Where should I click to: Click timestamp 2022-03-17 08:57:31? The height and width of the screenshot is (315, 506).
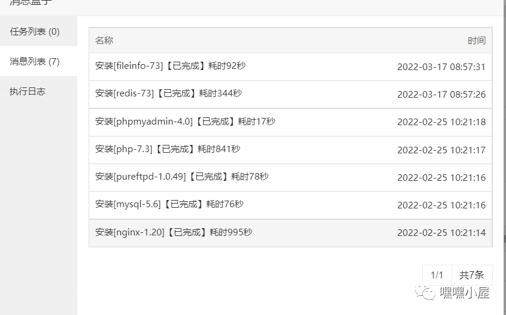click(x=441, y=67)
